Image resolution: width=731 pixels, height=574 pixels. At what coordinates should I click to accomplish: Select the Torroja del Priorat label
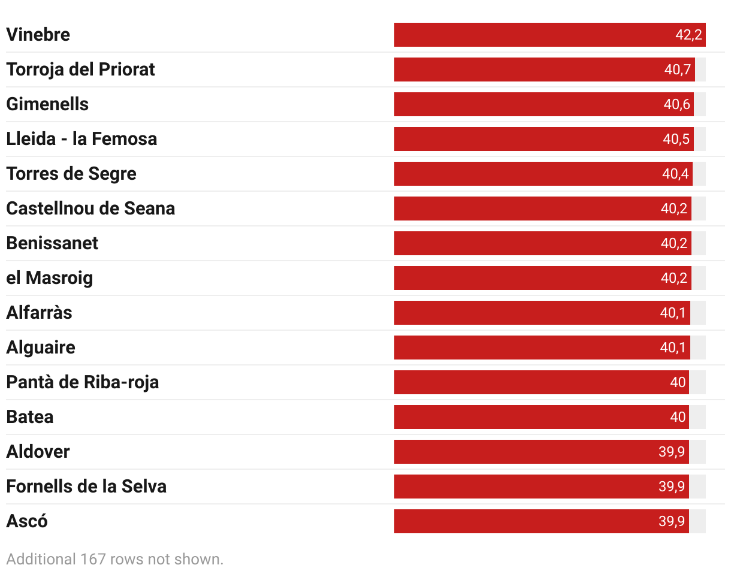[80, 70]
